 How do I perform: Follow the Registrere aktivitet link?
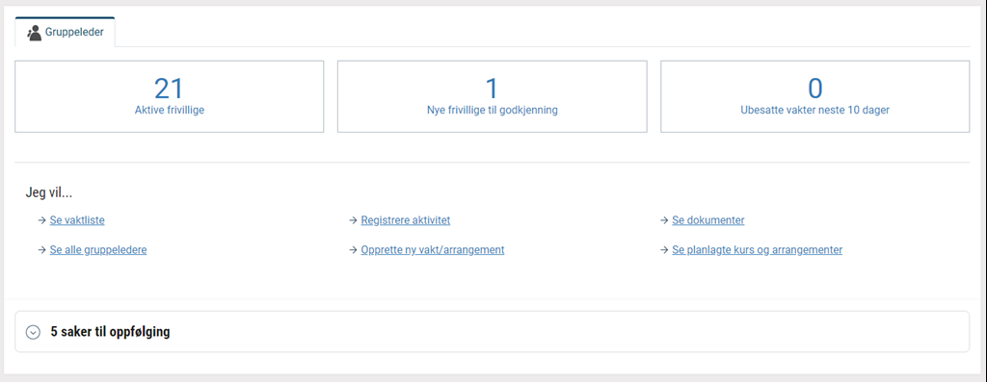point(406,220)
